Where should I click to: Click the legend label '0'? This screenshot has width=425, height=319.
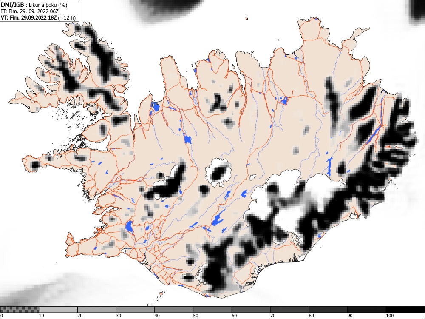click(x=2, y=316)
